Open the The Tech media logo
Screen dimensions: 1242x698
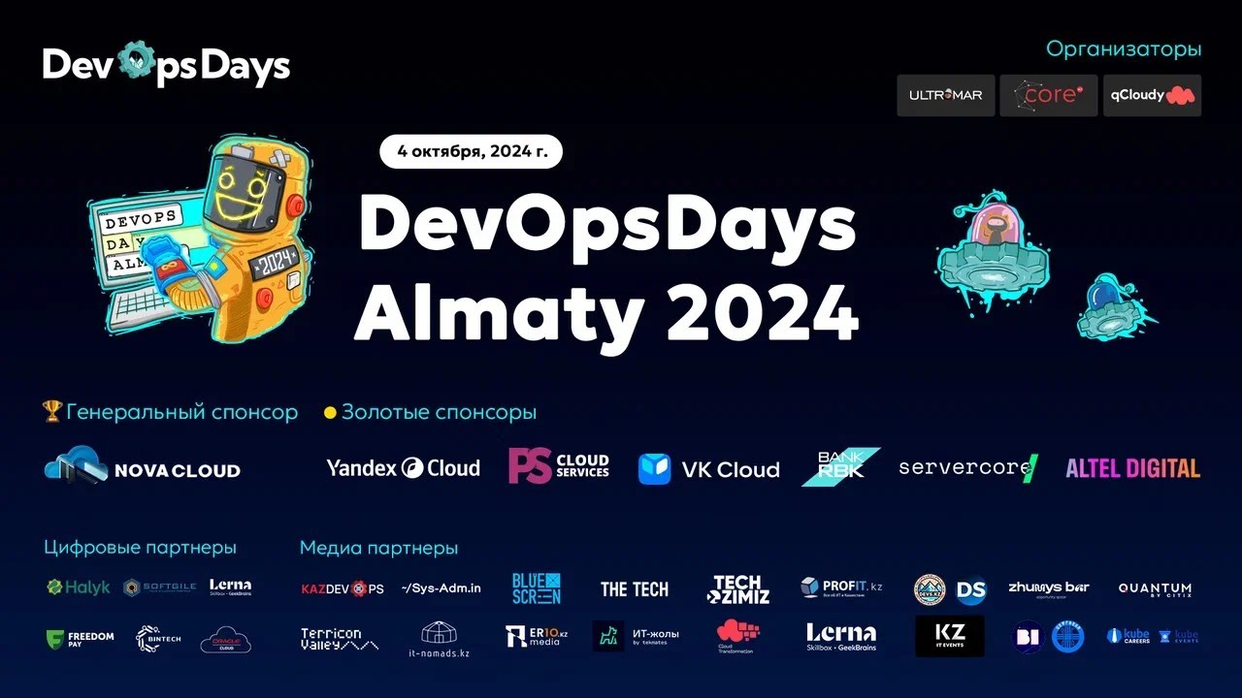635,589
